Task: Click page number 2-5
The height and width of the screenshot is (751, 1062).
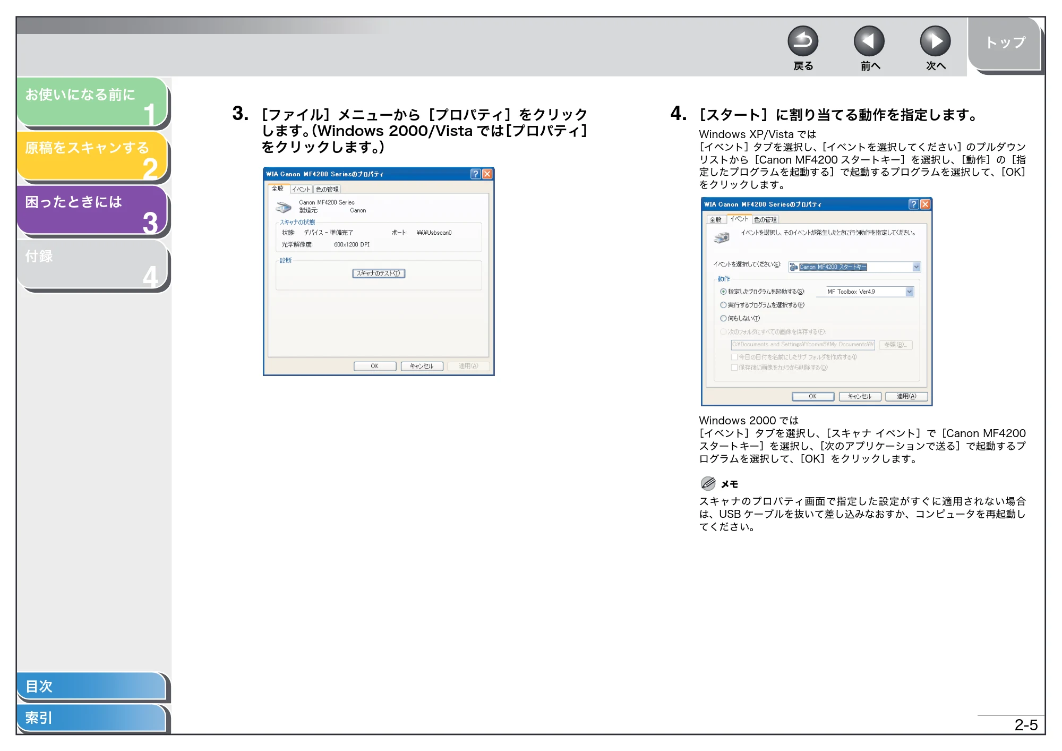Action: click(x=1025, y=725)
